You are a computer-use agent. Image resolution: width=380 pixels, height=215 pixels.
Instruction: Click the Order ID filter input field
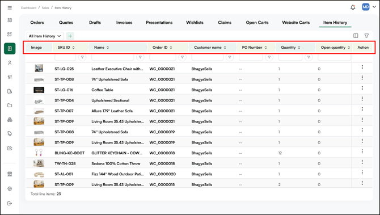[x=163, y=57]
